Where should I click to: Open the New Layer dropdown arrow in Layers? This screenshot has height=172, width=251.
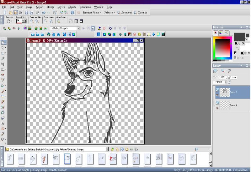coord(218,71)
